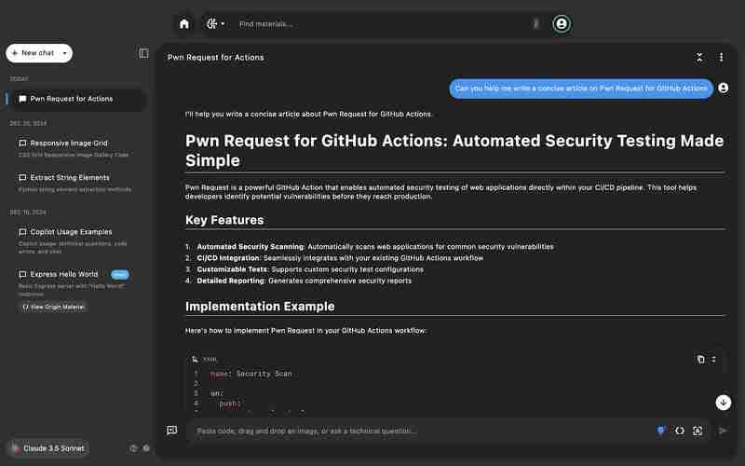Open the three-dot chat options menu
The width and height of the screenshot is (745, 466).
click(x=721, y=57)
